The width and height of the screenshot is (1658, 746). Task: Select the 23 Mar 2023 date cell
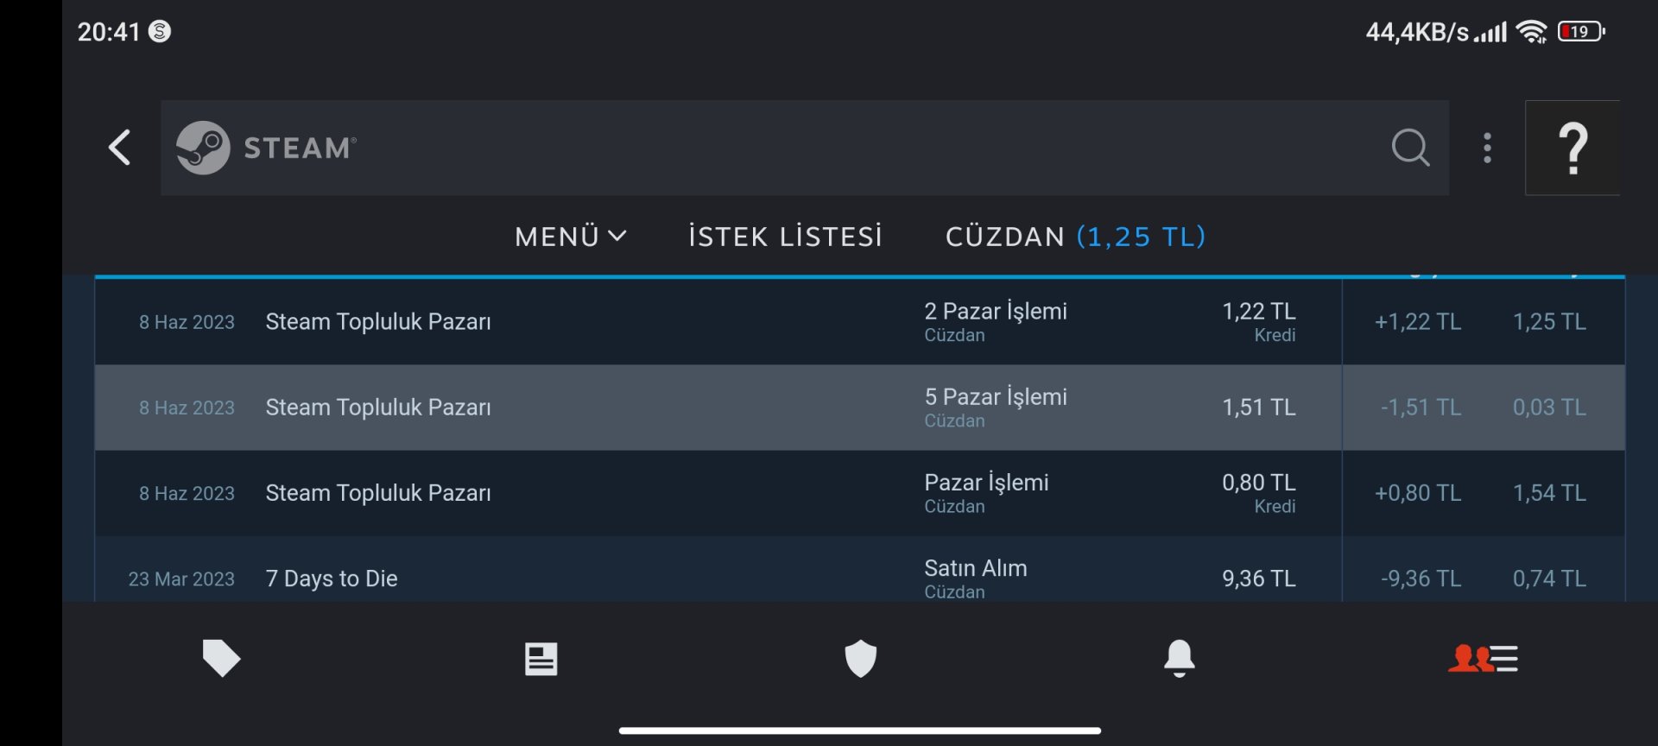181,578
